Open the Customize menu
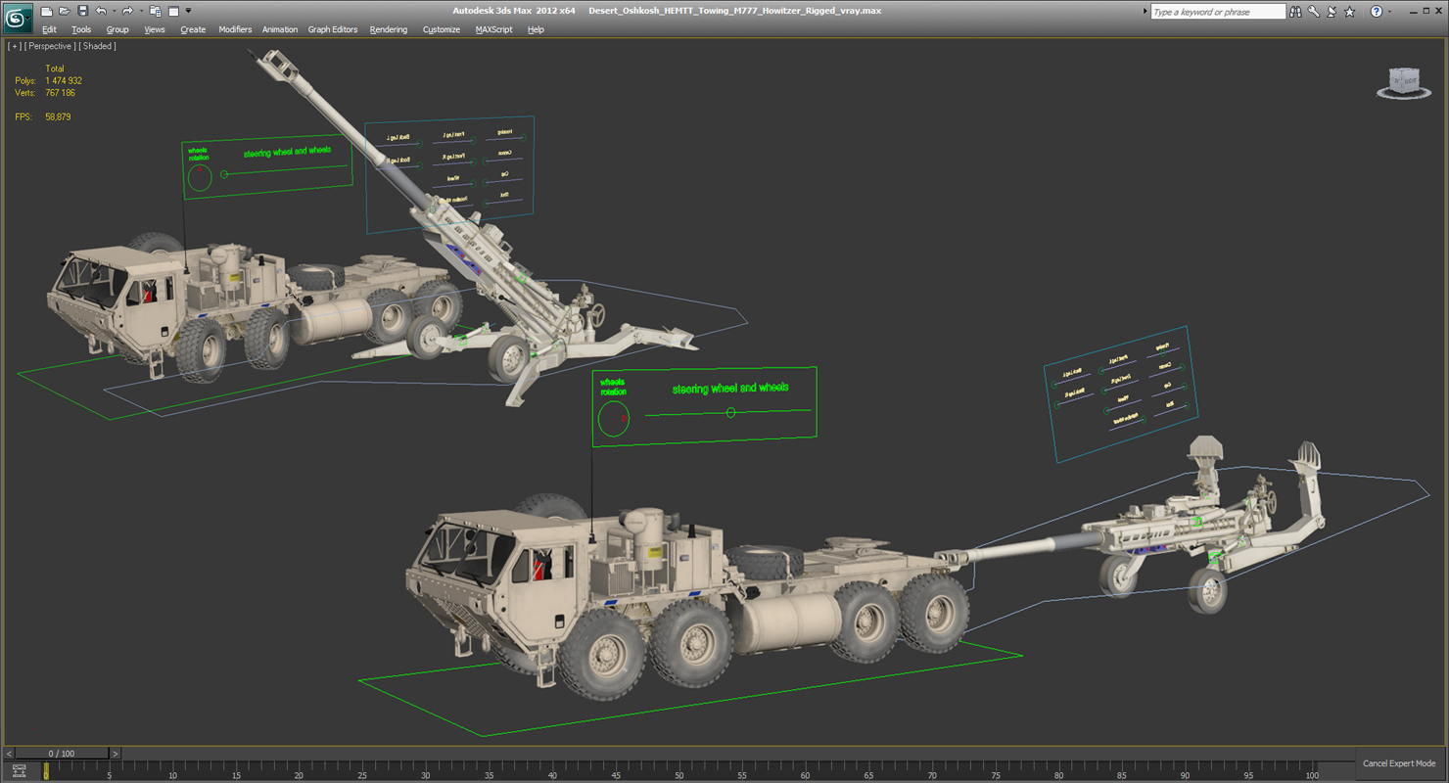 coord(442,29)
